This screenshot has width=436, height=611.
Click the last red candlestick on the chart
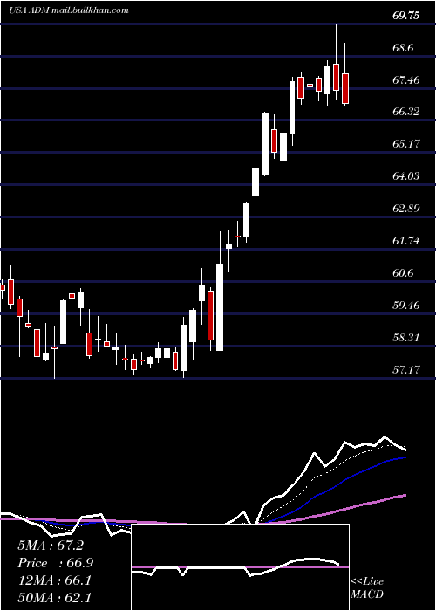coord(345,88)
